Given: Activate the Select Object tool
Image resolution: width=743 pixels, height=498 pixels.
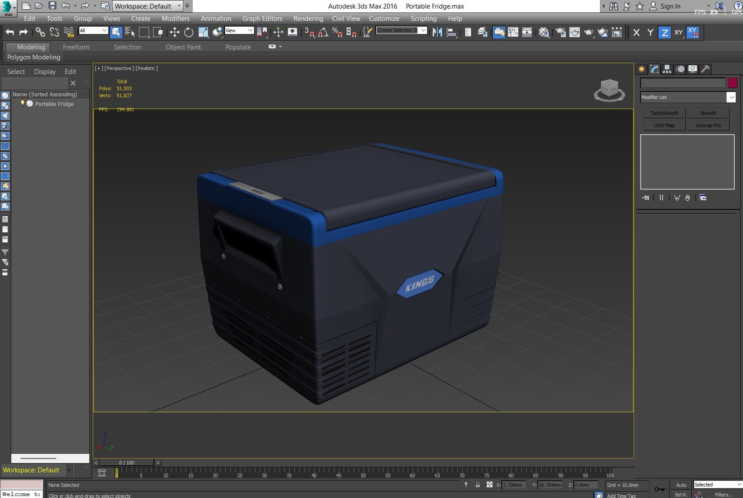Looking at the screenshot, I should [116, 32].
